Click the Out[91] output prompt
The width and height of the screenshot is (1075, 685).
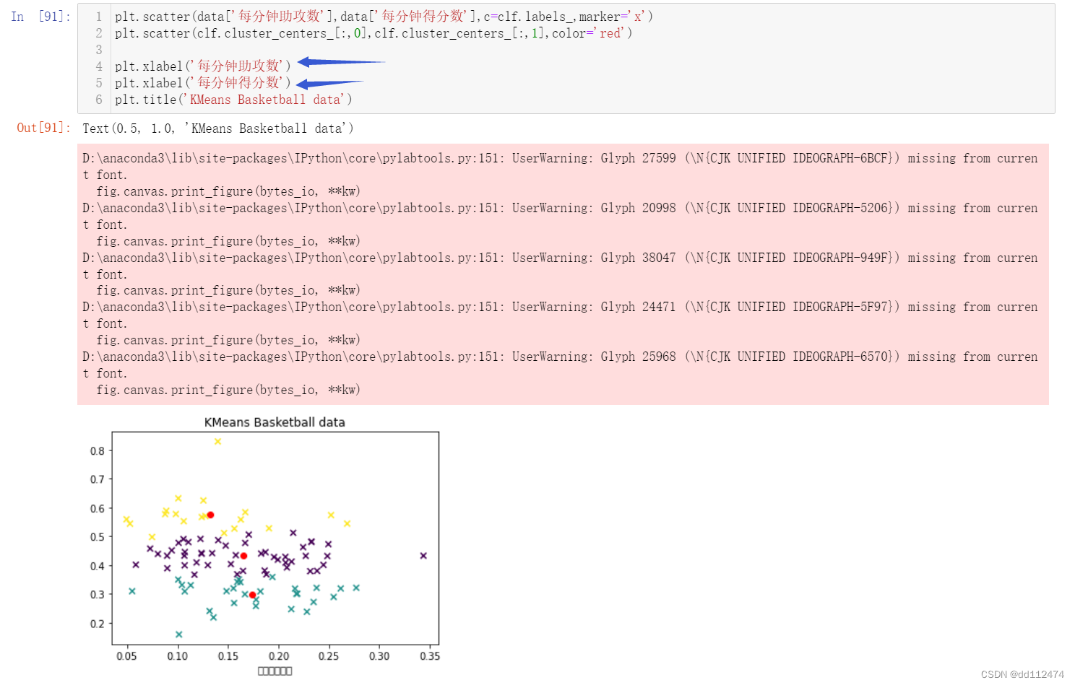[x=43, y=128]
